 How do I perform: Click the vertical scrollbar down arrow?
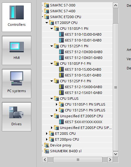tap(116, 154)
